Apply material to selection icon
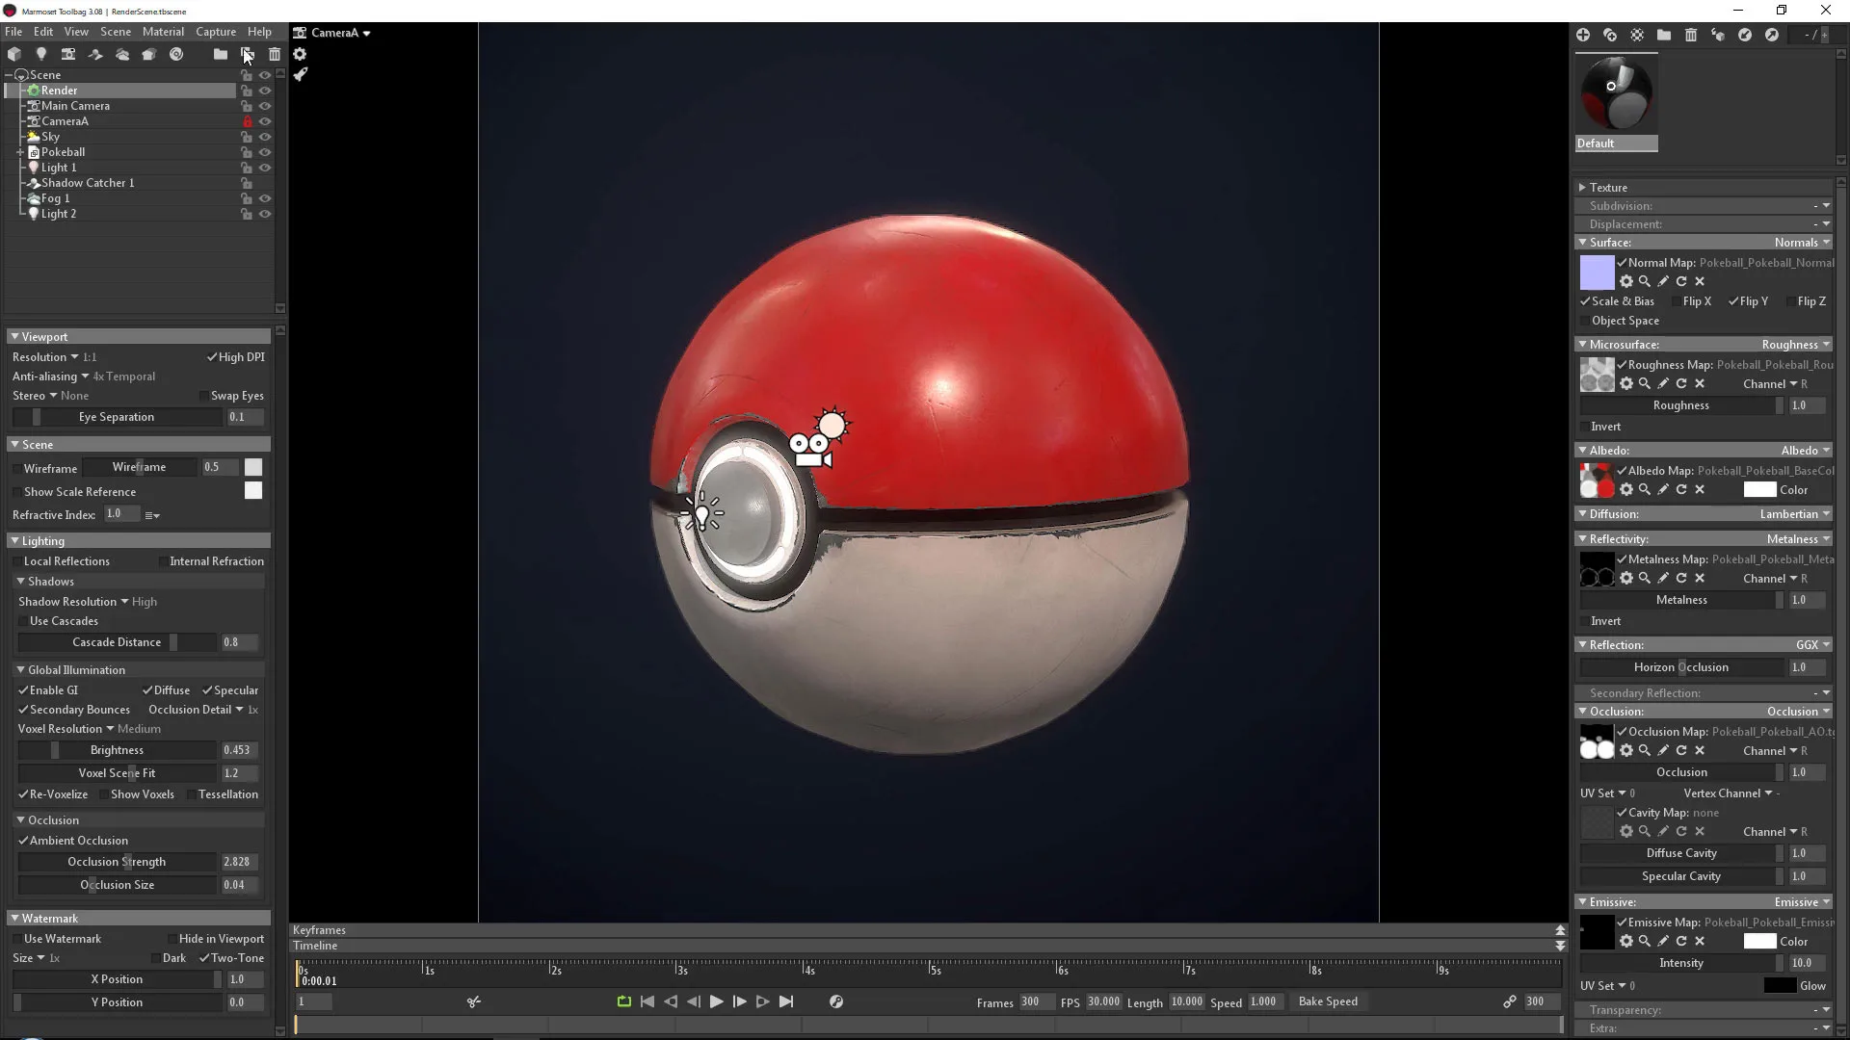 (x=1718, y=35)
